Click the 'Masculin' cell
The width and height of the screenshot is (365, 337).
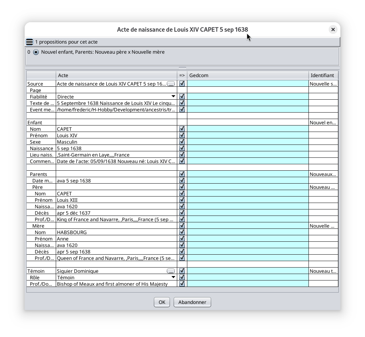(116, 142)
